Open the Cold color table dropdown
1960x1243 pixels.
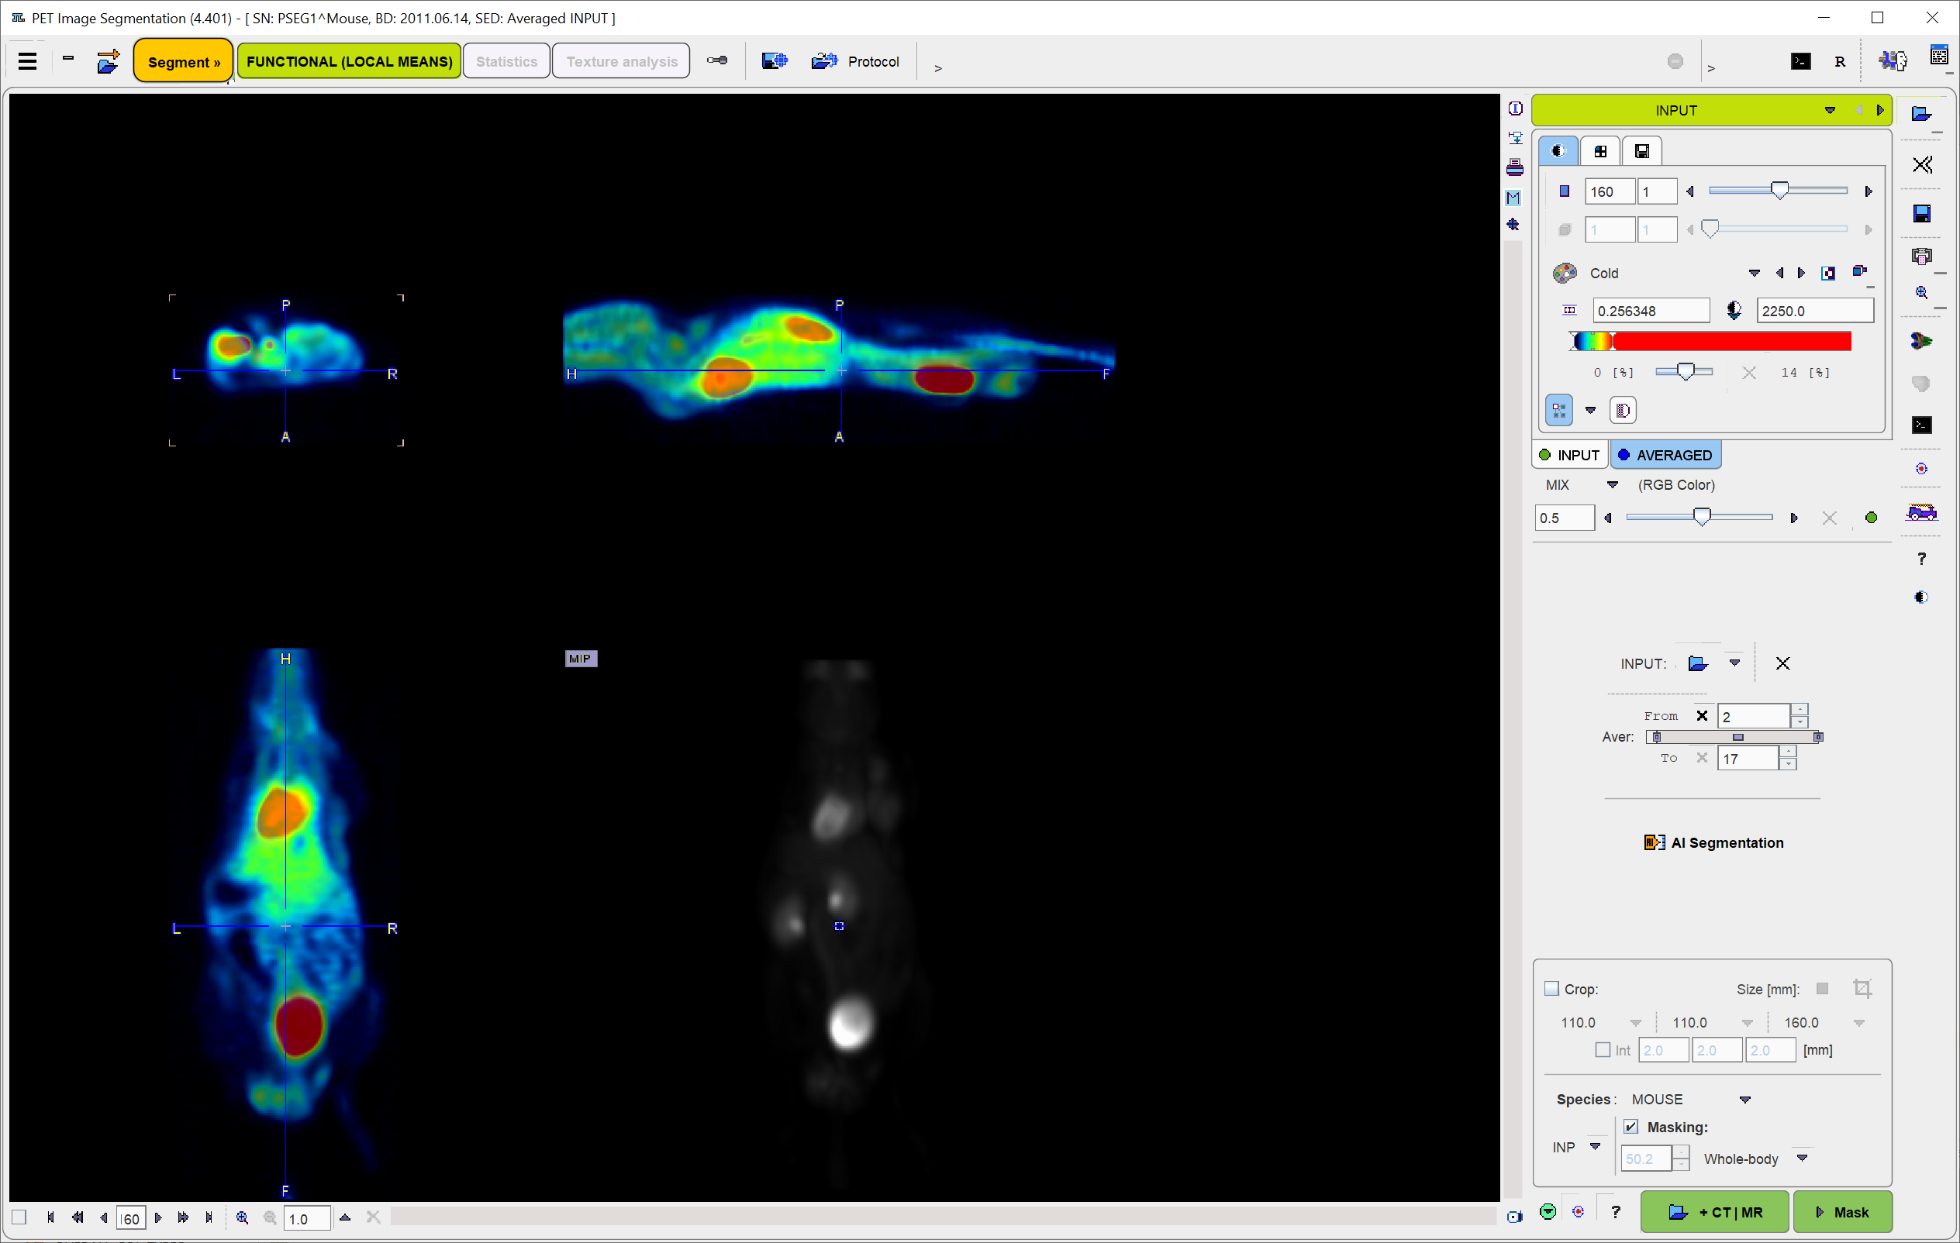(1754, 274)
